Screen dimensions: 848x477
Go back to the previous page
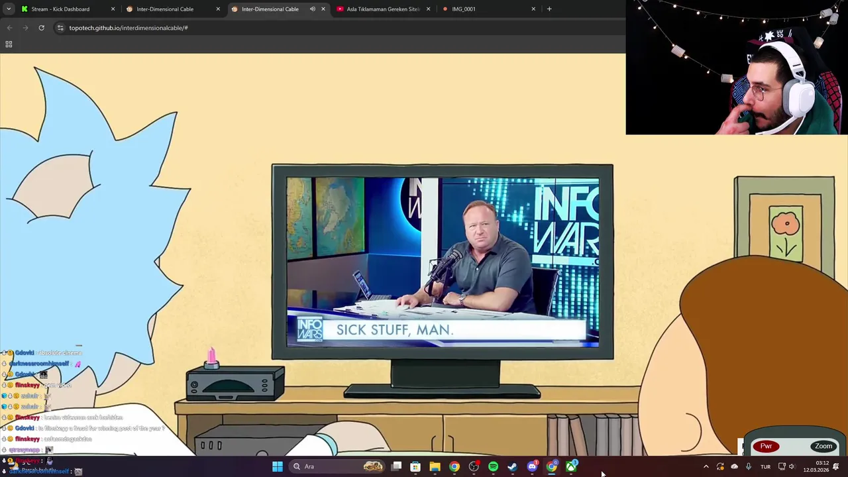(9, 28)
